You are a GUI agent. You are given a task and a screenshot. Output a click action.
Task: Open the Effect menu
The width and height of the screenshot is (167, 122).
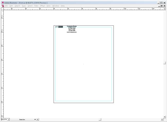pyautogui.click(x=42, y=6)
